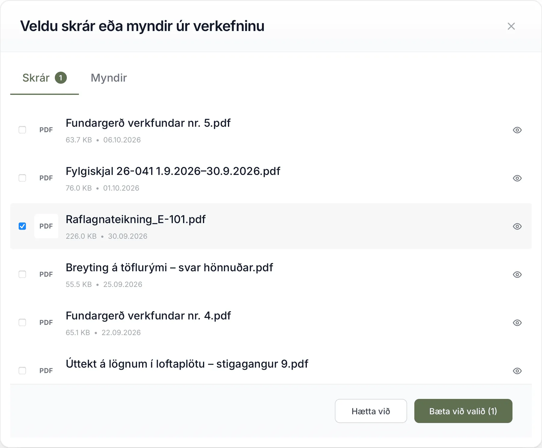Uncheck the Raflagnateikning_E-101.pdf checkbox

click(22, 226)
